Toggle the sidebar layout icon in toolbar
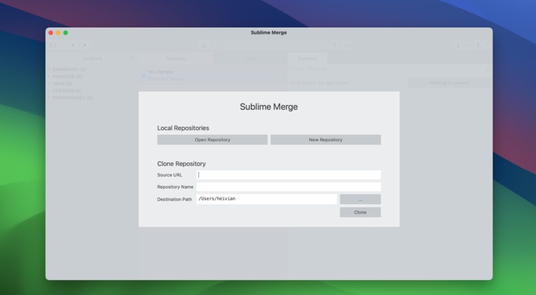536x295 pixels. pyautogui.click(x=53, y=45)
